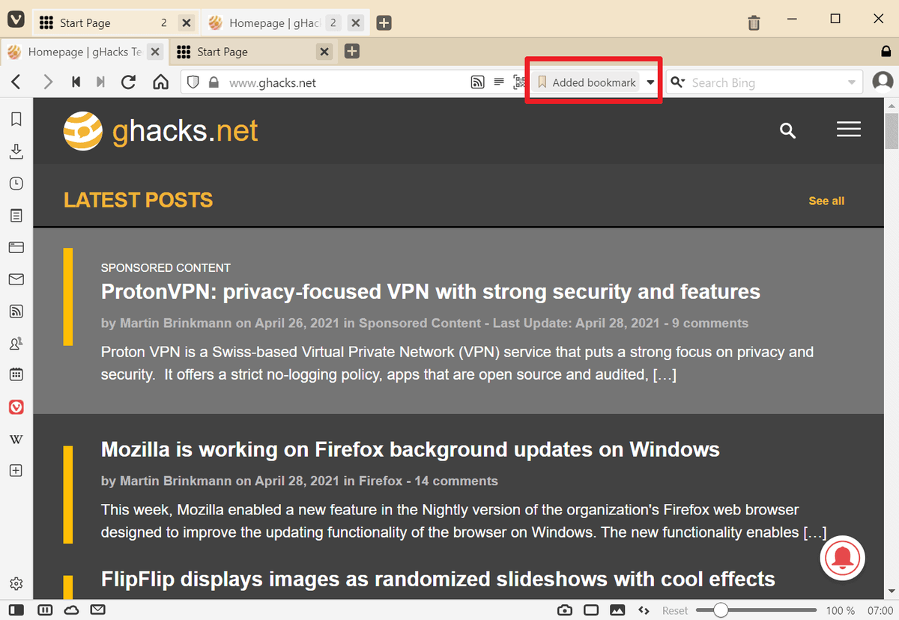
Task: Open the Vivaldi main menu
Action: pos(16,20)
